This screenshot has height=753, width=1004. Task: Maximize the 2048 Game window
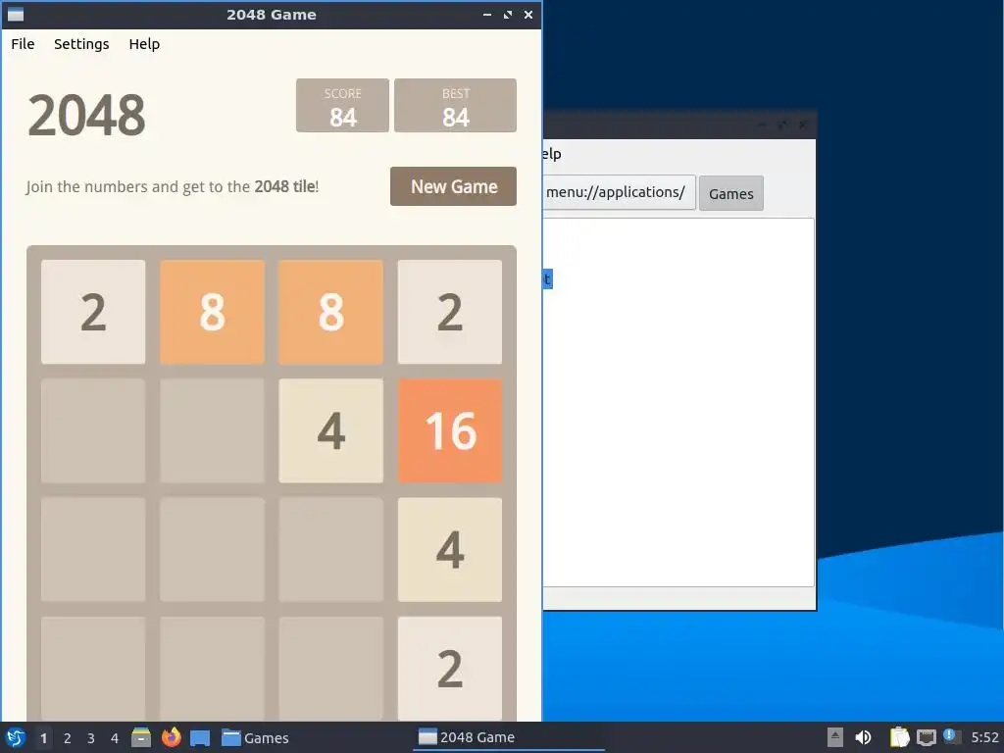click(508, 15)
